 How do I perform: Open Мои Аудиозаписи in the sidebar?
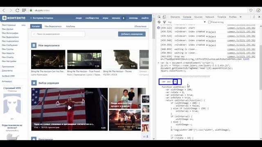coord(10,41)
